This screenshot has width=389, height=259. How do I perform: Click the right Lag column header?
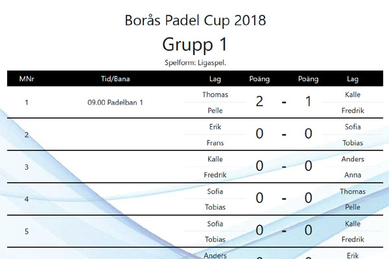353,79
